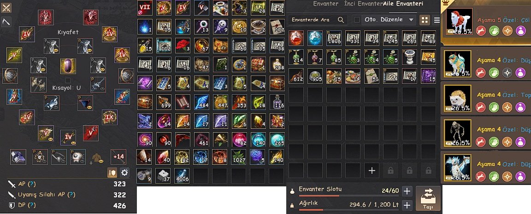Viewport: 531px width, 214px height.
Task: Switch to list view layout
Action: tap(437, 20)
